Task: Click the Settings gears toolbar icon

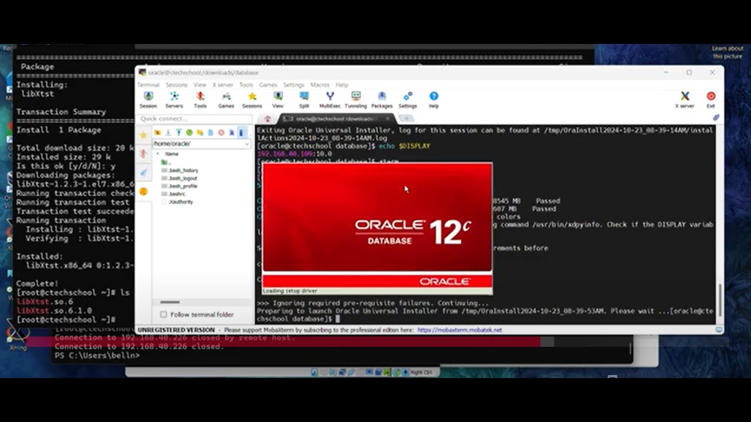Action: click(408, 100)
